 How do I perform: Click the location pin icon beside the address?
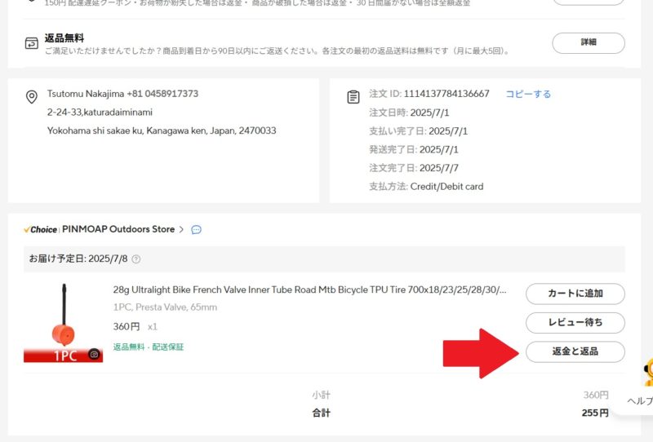pos(32,97)
